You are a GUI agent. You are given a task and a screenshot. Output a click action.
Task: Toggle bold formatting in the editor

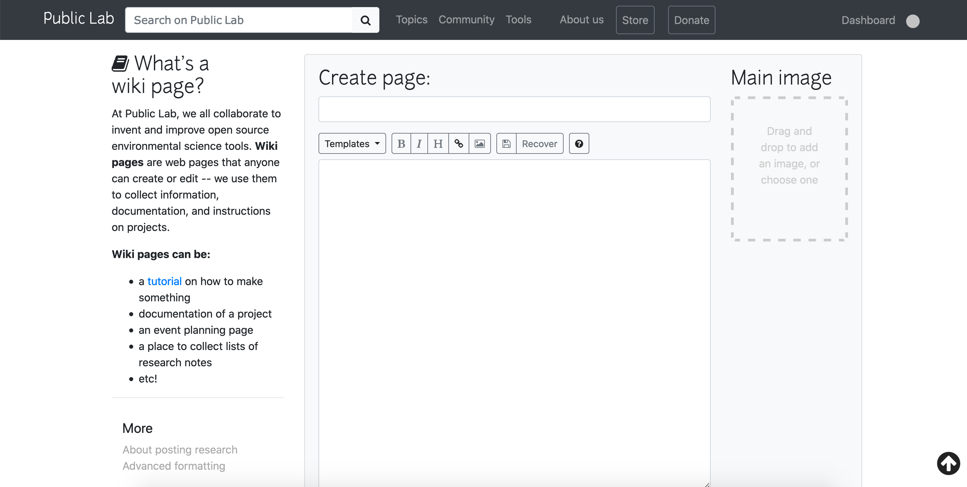401,144
